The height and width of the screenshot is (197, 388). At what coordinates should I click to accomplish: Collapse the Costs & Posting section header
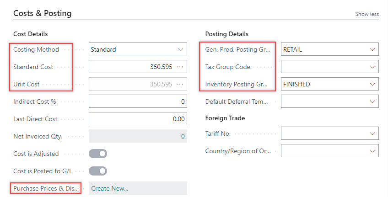[42, 13]
